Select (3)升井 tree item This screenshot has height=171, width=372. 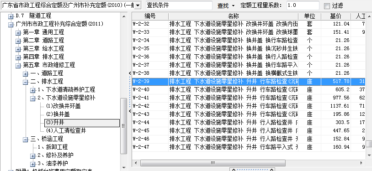[82, 123]
